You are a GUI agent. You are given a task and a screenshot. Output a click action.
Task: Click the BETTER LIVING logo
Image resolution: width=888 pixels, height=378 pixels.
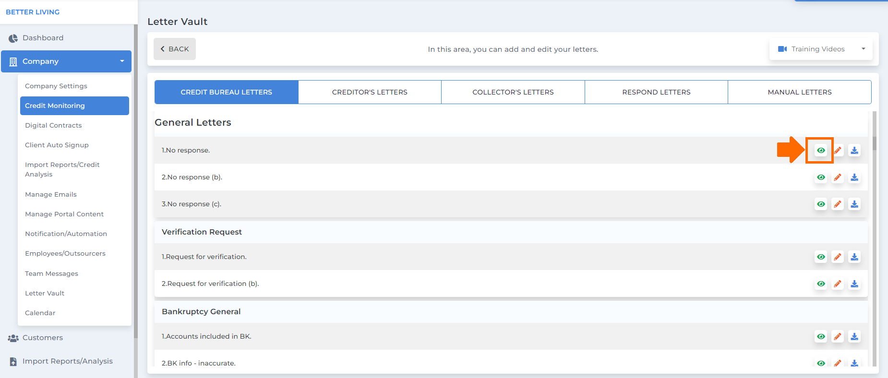coord(33,12)
